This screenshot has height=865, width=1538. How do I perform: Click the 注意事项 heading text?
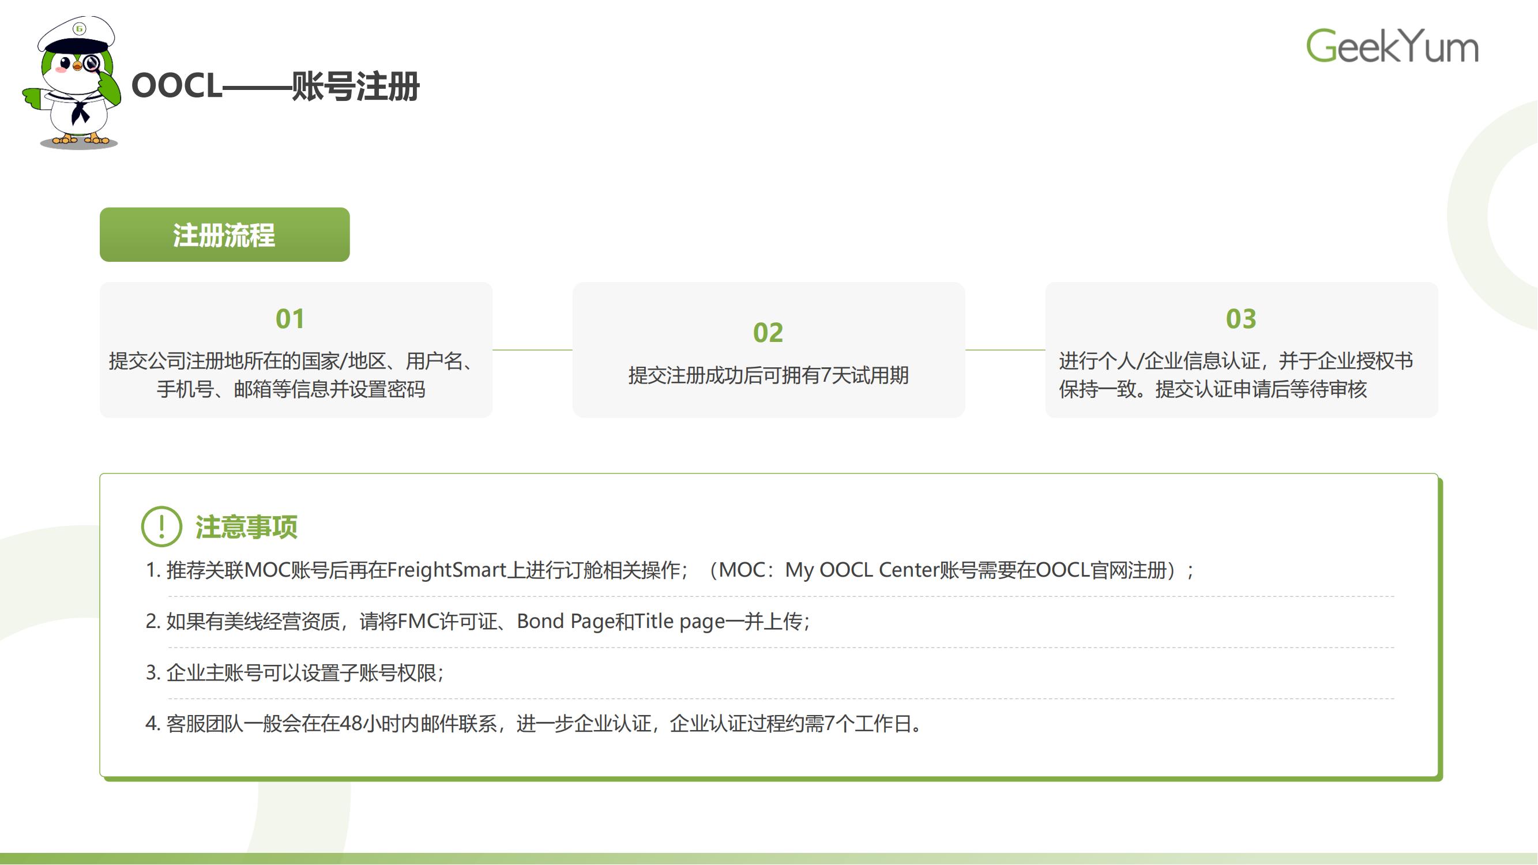[246, 527]
